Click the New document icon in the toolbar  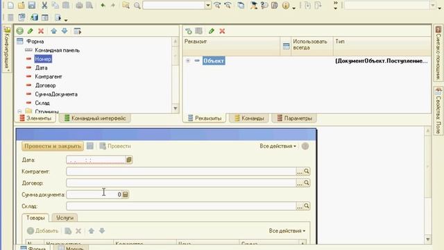coord(11,5)
